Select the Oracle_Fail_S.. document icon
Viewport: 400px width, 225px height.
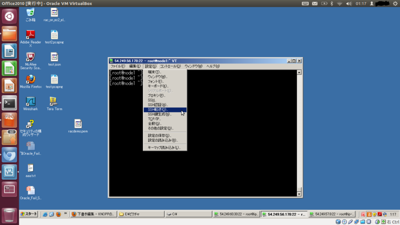[30, 192]
